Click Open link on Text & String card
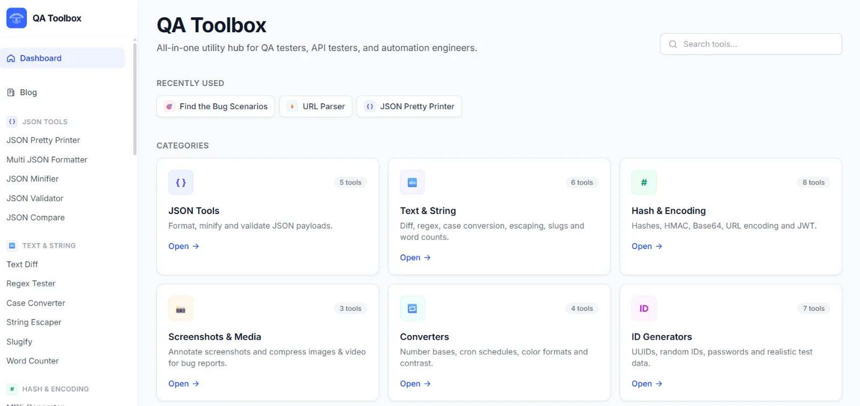The image size is (860, 406). (415, 258)
